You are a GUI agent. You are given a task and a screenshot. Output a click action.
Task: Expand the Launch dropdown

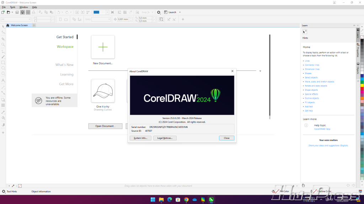tap(180, 12)
